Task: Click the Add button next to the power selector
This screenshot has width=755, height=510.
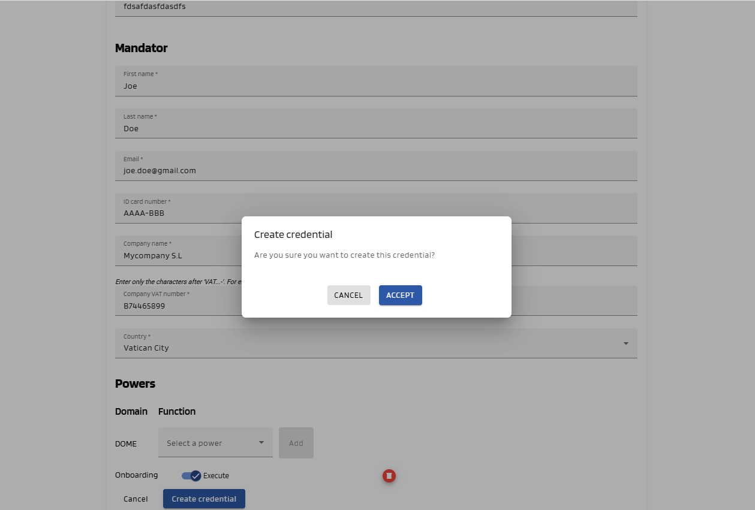Action: click(x=296, y=443)
